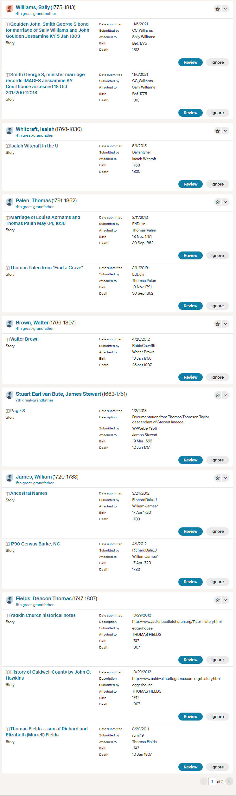Click the paw icon for Sally Williams
The height and width of the screenshot is (796, 236).
(x=218, y=9)
